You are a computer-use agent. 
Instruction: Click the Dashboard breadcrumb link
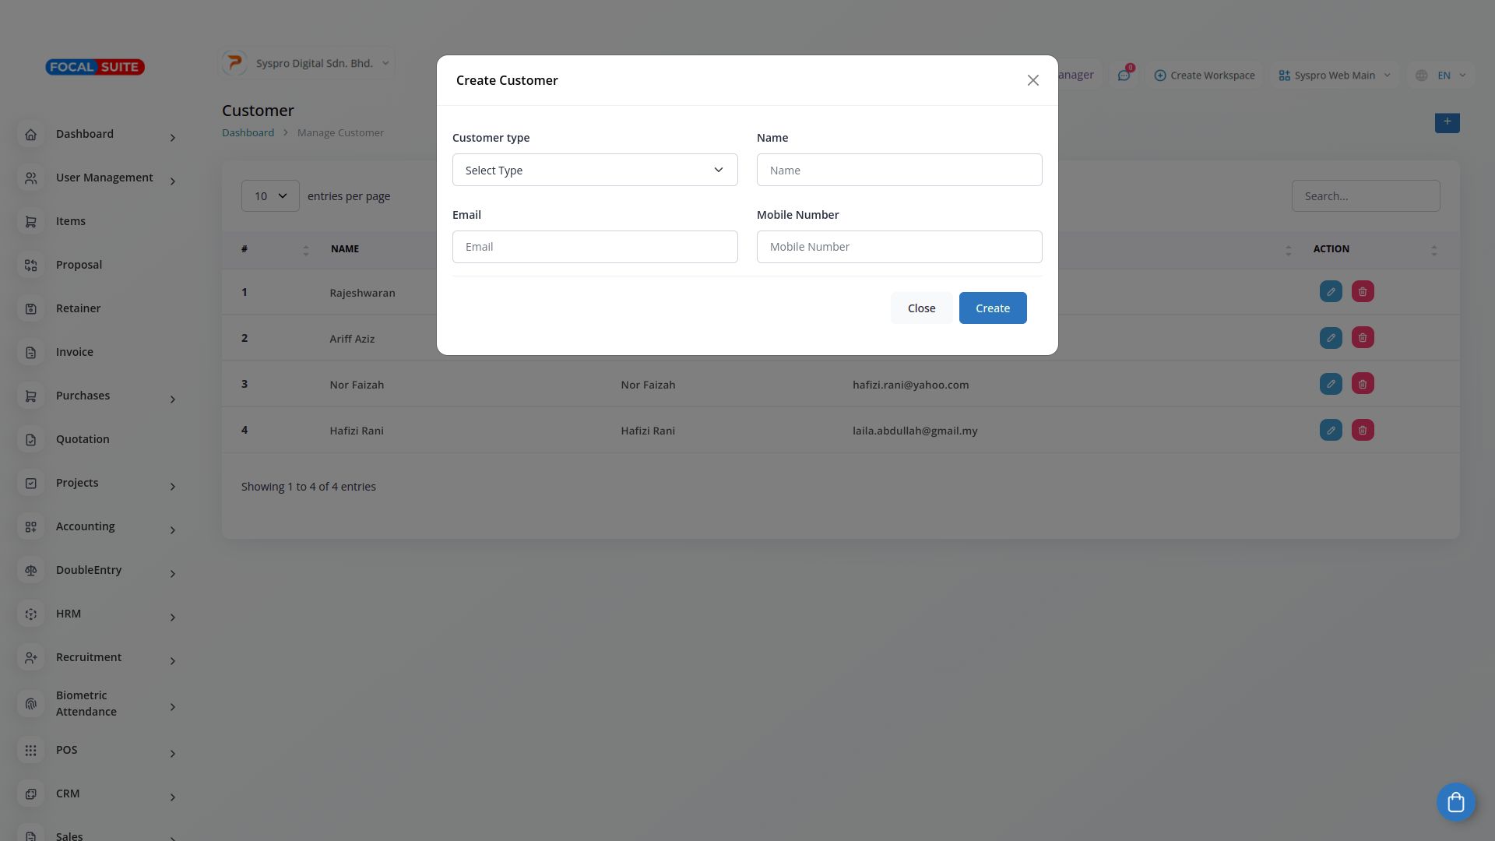point(248,133)
